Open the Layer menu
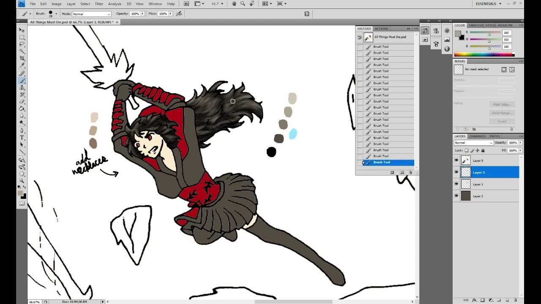This screenshot has width=541, height=304. coord(71,4)
